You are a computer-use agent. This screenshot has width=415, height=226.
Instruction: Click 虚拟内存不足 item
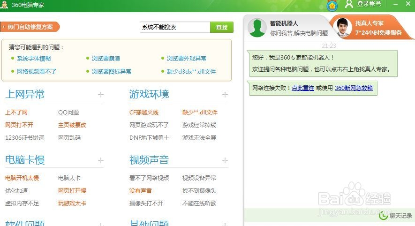(x=22, y=203)
